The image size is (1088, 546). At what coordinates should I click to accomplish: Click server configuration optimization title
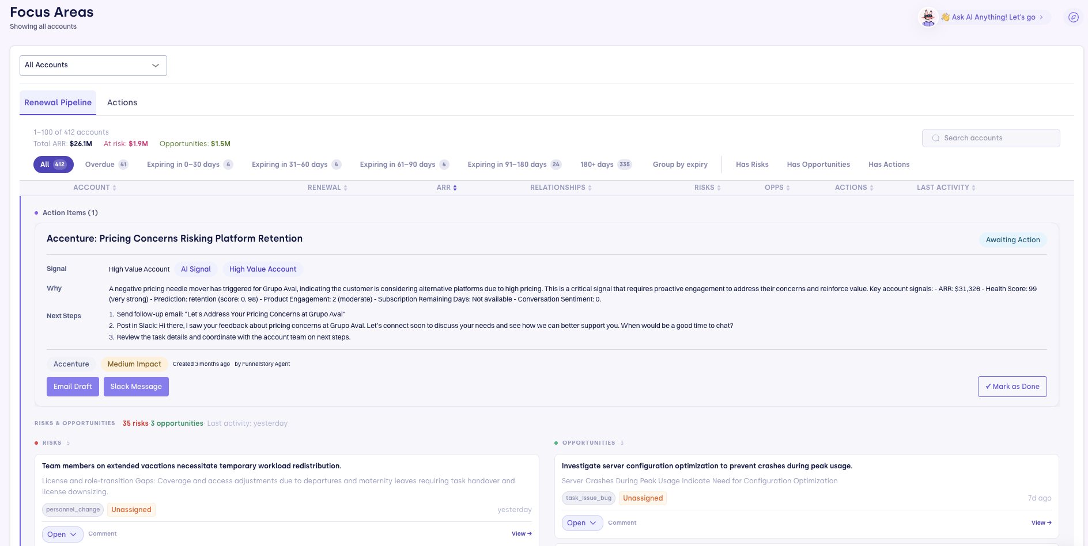(x=707, y=466)
